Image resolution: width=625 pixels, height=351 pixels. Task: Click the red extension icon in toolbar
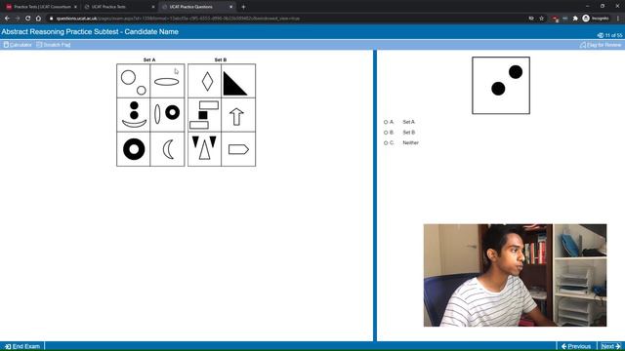pyautogui.click(x=556, y=19)
